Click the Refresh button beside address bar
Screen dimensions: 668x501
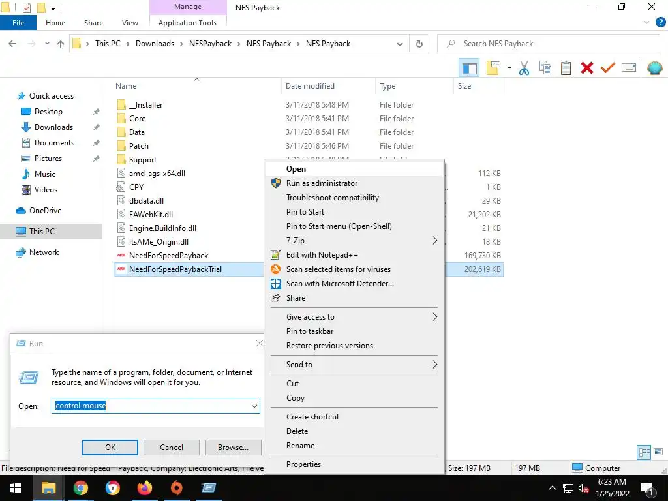coord(419,44)
